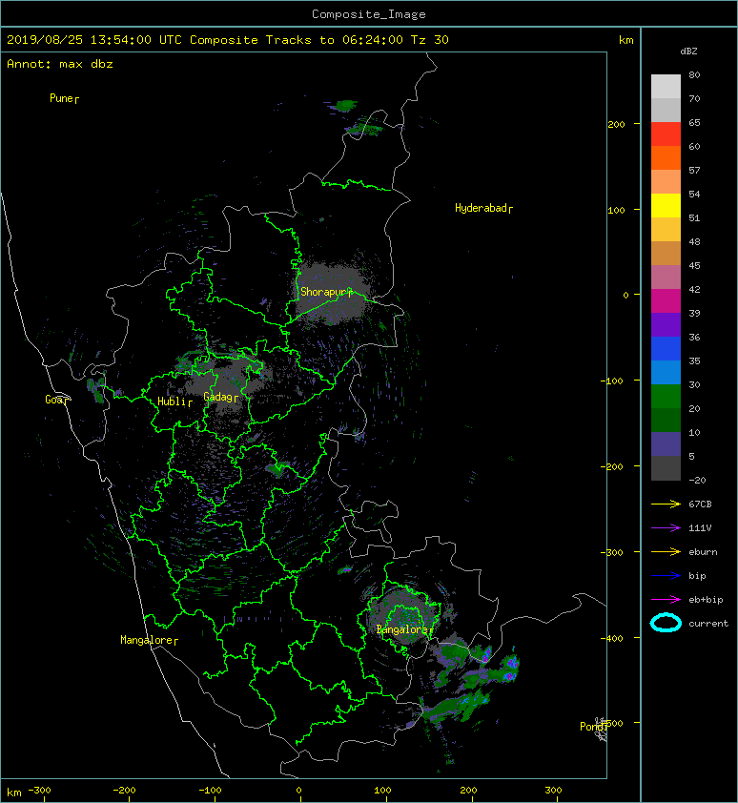The height and width of the screenshot is (803, 738).
Task: Click the Hyderabad city label
Action: (x=483, y=208)
